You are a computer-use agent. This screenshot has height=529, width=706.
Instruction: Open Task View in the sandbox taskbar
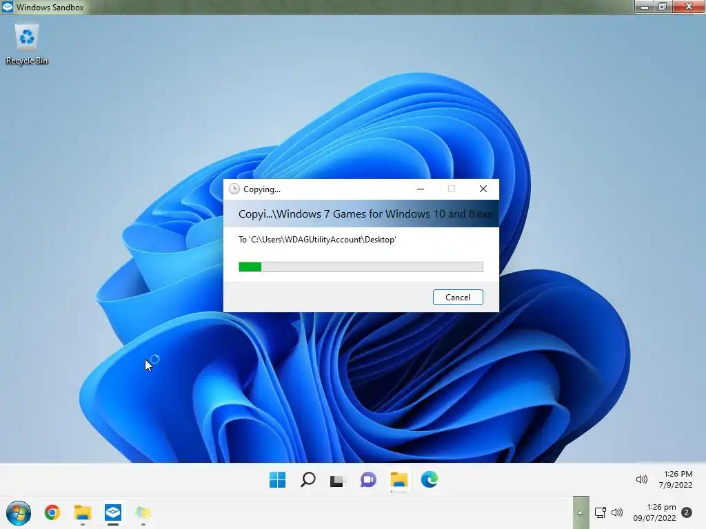point(338,480)
